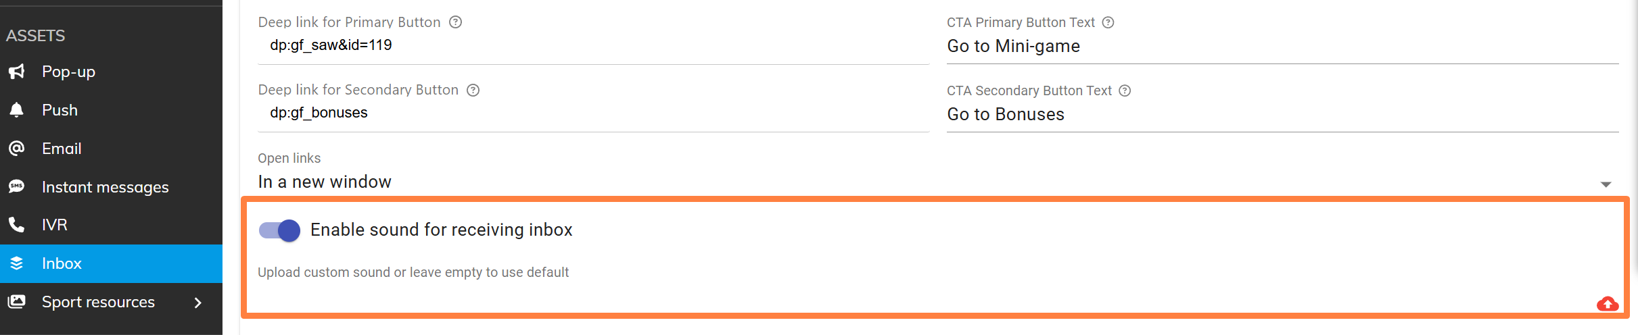Go to Instant messages section
Viewport: 1638px width, 335px height.
tap(105, 187)
